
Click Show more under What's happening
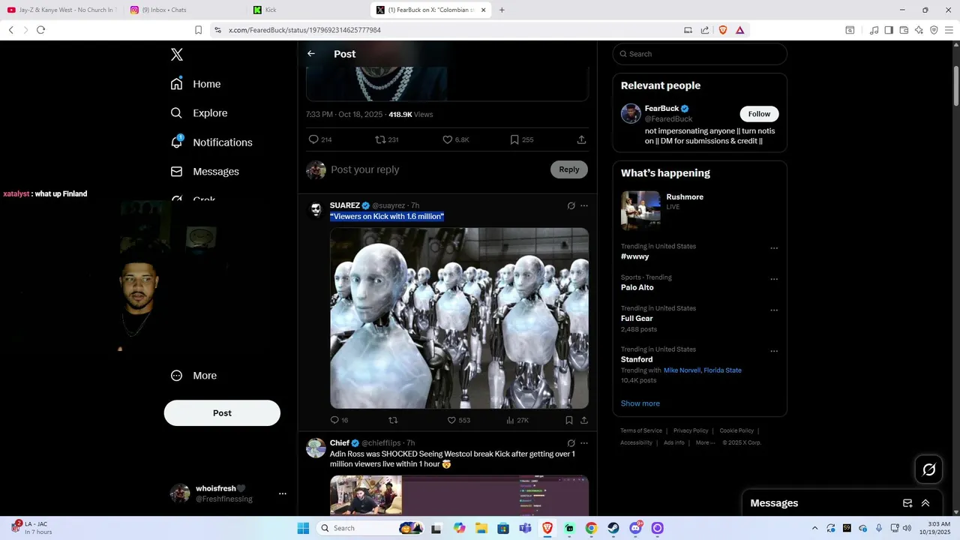click(x=640, y=403)
